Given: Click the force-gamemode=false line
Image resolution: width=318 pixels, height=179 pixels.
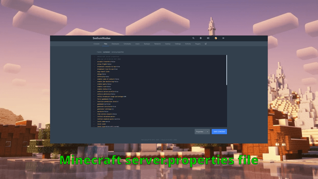Looking at the screenshot, I should tap(105, 99).
